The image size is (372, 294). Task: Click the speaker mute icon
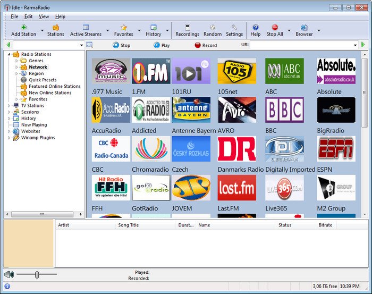(x=9, y=274)
